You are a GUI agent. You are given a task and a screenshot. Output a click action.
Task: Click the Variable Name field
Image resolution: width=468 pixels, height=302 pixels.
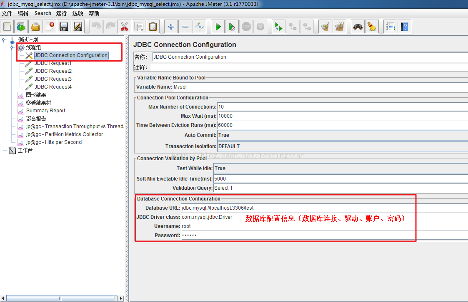[x=320, y=87]
